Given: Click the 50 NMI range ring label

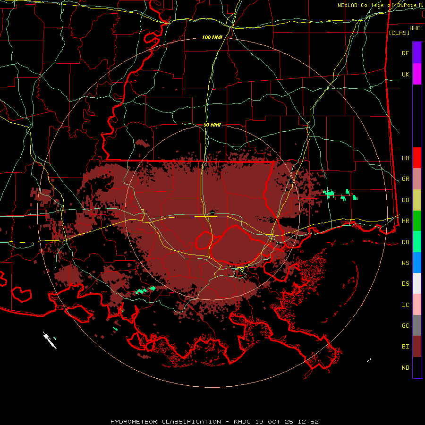Looking at the screenshot, I should pos(212,125).
